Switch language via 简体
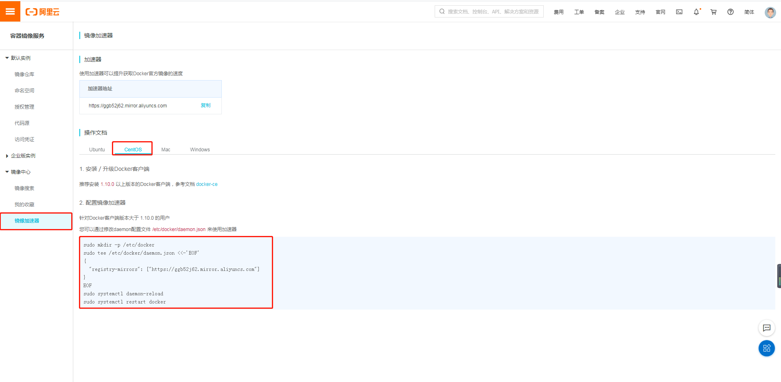Image resolution: width=781 pixels, height=382 pixels. pos(749,12)
